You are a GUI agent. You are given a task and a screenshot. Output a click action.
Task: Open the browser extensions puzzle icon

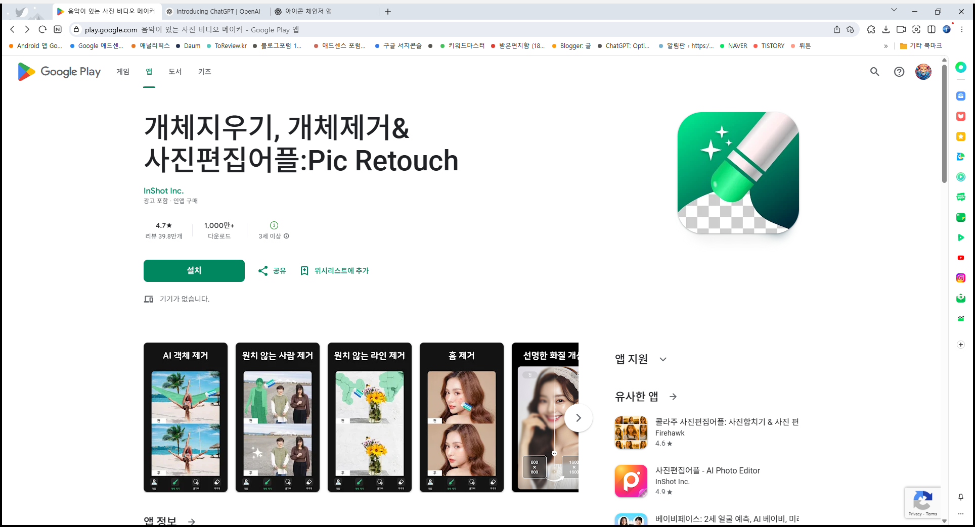click(x=871, y=29)
